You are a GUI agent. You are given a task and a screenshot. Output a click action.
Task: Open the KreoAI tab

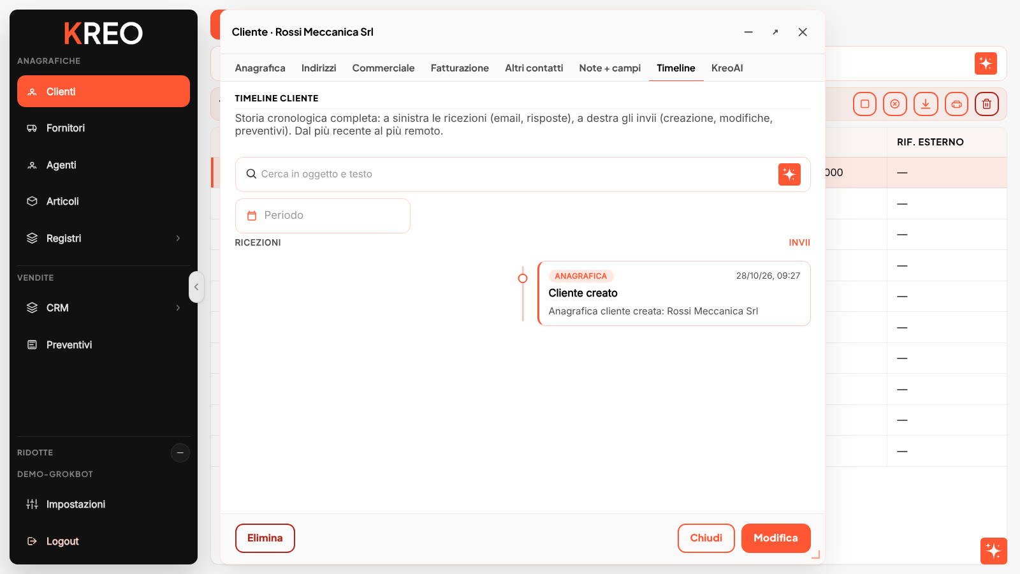727,68
